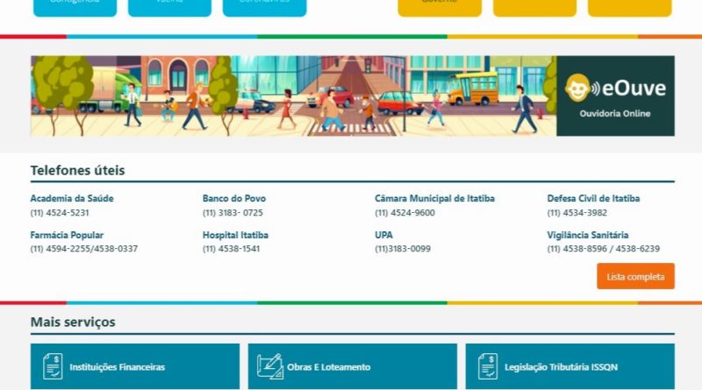This screenshot has width=702, height=390.
Task: Click the Obras E Loteamento blueprint icon
Action: [269, 366]
